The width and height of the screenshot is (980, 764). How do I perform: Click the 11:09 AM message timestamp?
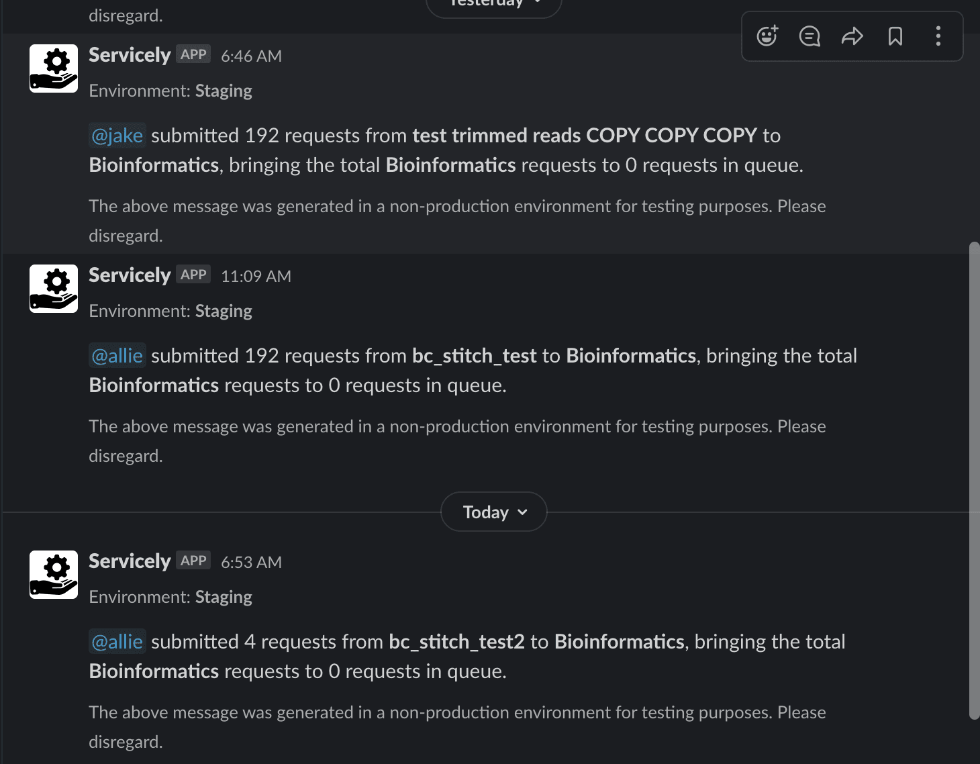coord(256,277)
